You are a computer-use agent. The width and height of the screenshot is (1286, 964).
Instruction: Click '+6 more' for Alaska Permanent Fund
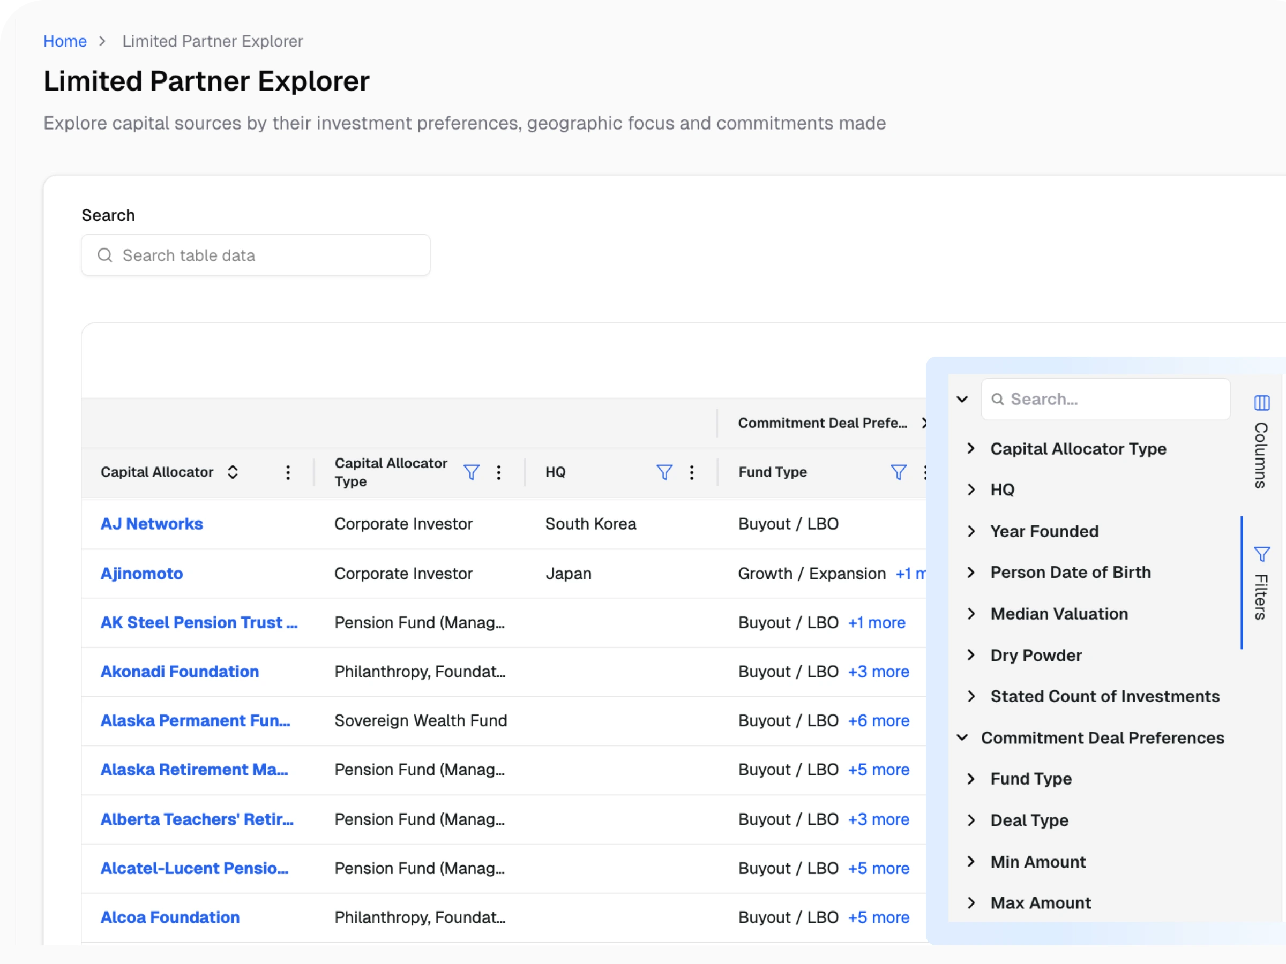[x=878, y=721]
